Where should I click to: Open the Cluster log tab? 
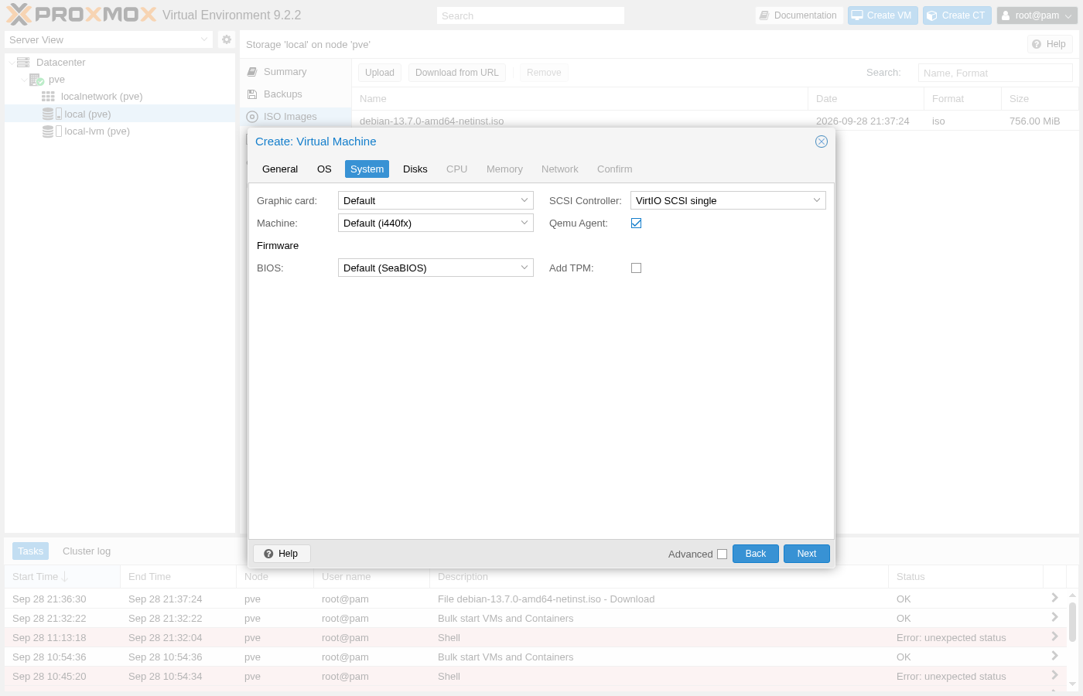87,551
